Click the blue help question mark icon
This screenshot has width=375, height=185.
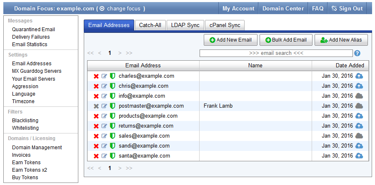357,53
